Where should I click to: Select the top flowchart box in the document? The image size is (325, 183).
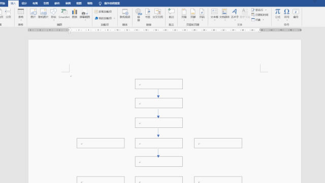[159, 84]
